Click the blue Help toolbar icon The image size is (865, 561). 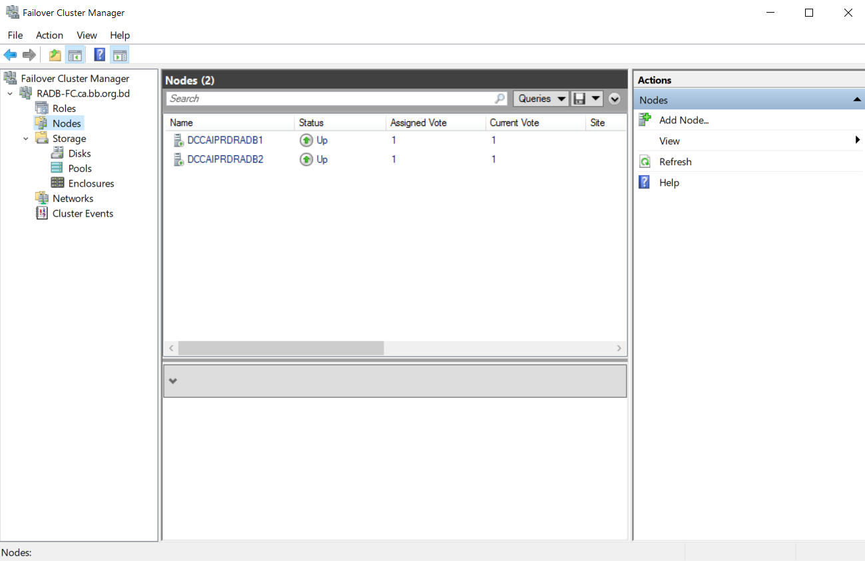click(x=100, y=55)
